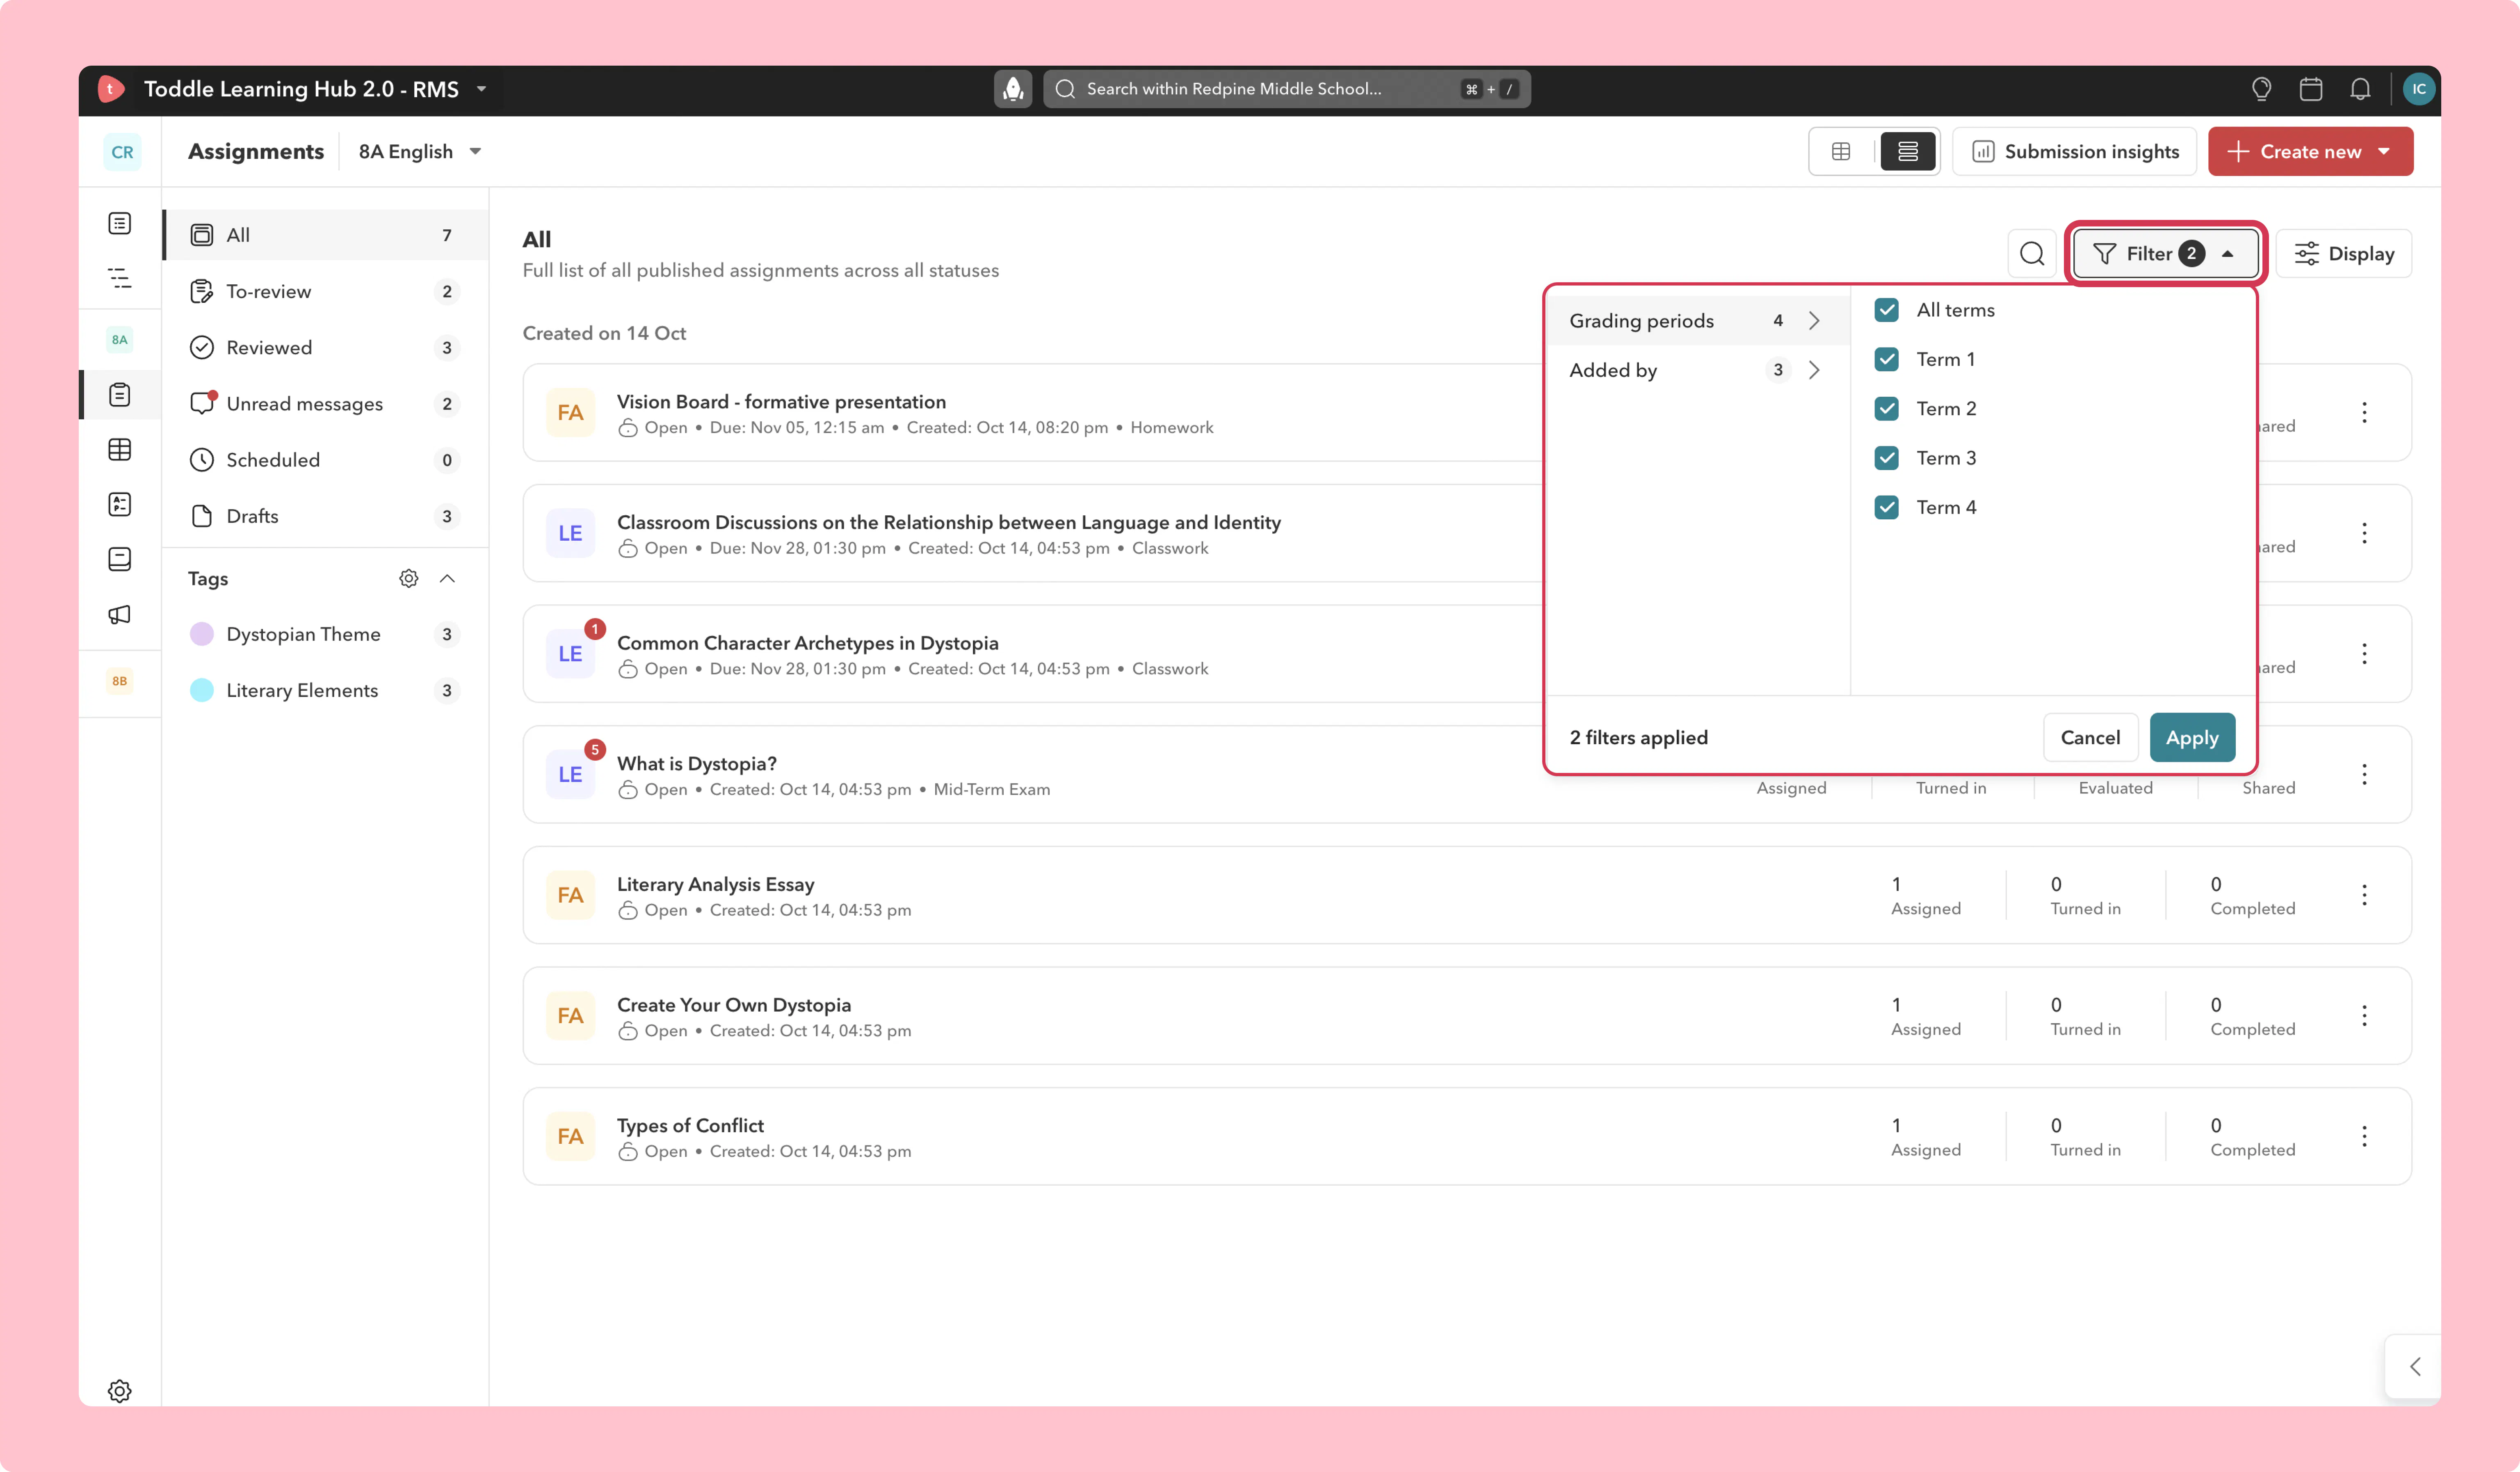Open the Create new dropdown arrow

(2384, 151)
